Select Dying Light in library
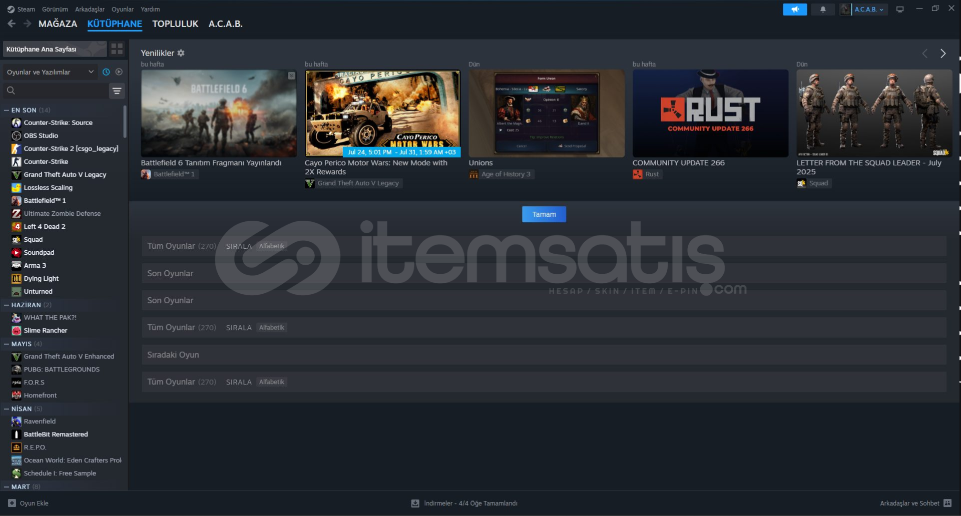961x516 pixels. coord(41,279)
